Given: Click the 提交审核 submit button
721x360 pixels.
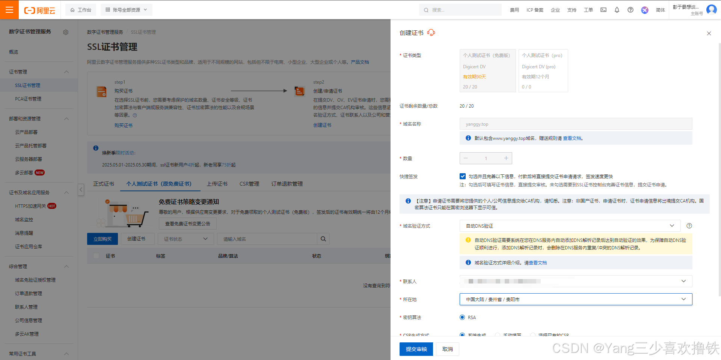Looking at the screenshot, I should 416,349.
